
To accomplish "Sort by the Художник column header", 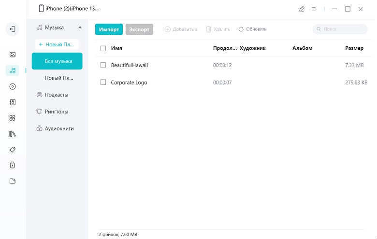I will 252,48.
